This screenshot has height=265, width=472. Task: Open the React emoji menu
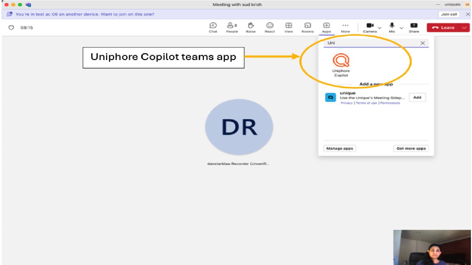point(270,28)
